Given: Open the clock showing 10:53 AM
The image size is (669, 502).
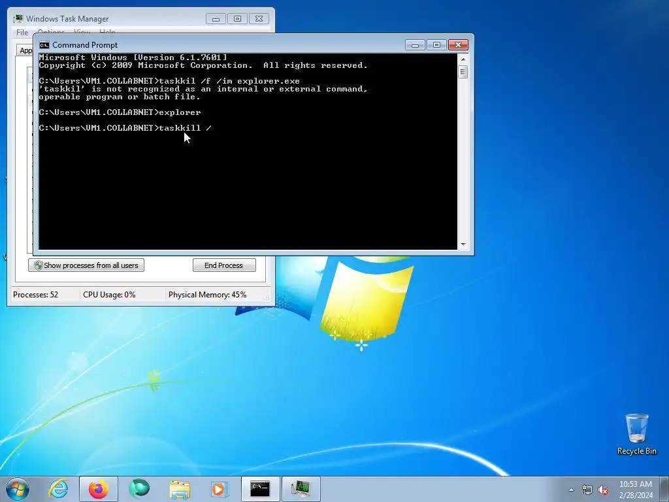Looking at the screenshot, I should pos(636,489).
